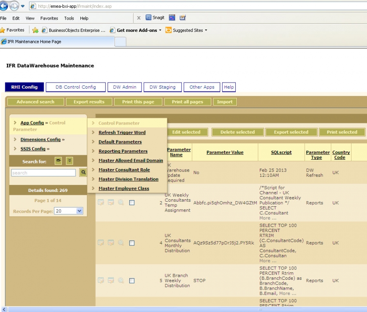Click the double-chevron expand search icon
The image size is (367, 312).
coord(69,160)
